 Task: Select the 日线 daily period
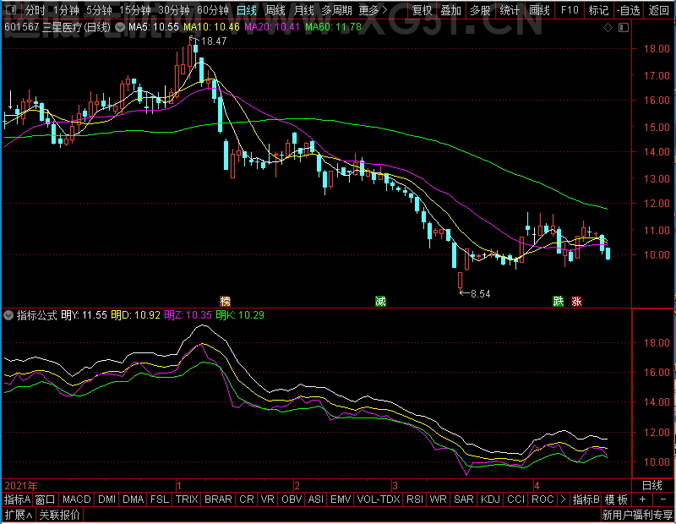tap(247, 10)
